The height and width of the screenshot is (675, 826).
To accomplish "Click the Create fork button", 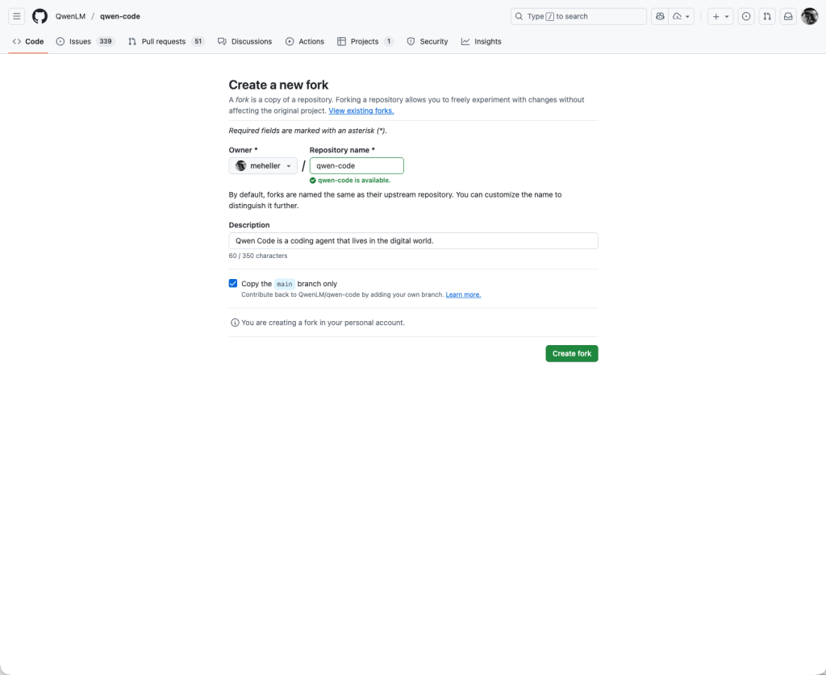I will [x=571, y=353].
